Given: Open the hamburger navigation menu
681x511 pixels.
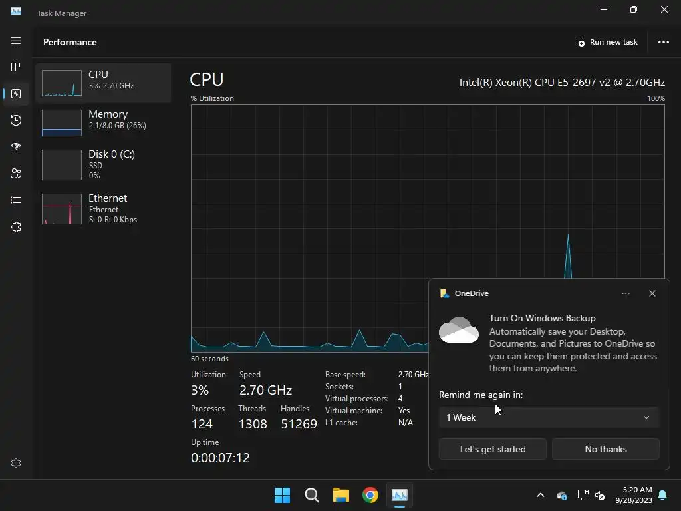Looking at the screenshot, I should 16,41.
